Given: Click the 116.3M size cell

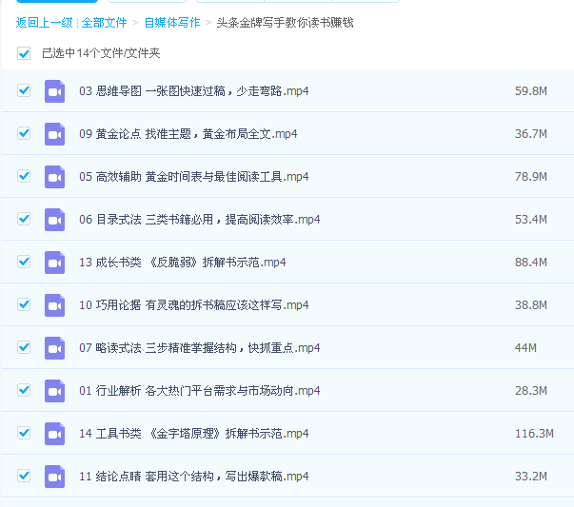Looking at the screenshot, I should point(533,434).
